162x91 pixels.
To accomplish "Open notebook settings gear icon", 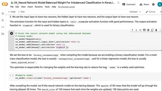I will (x=153, y=5).
